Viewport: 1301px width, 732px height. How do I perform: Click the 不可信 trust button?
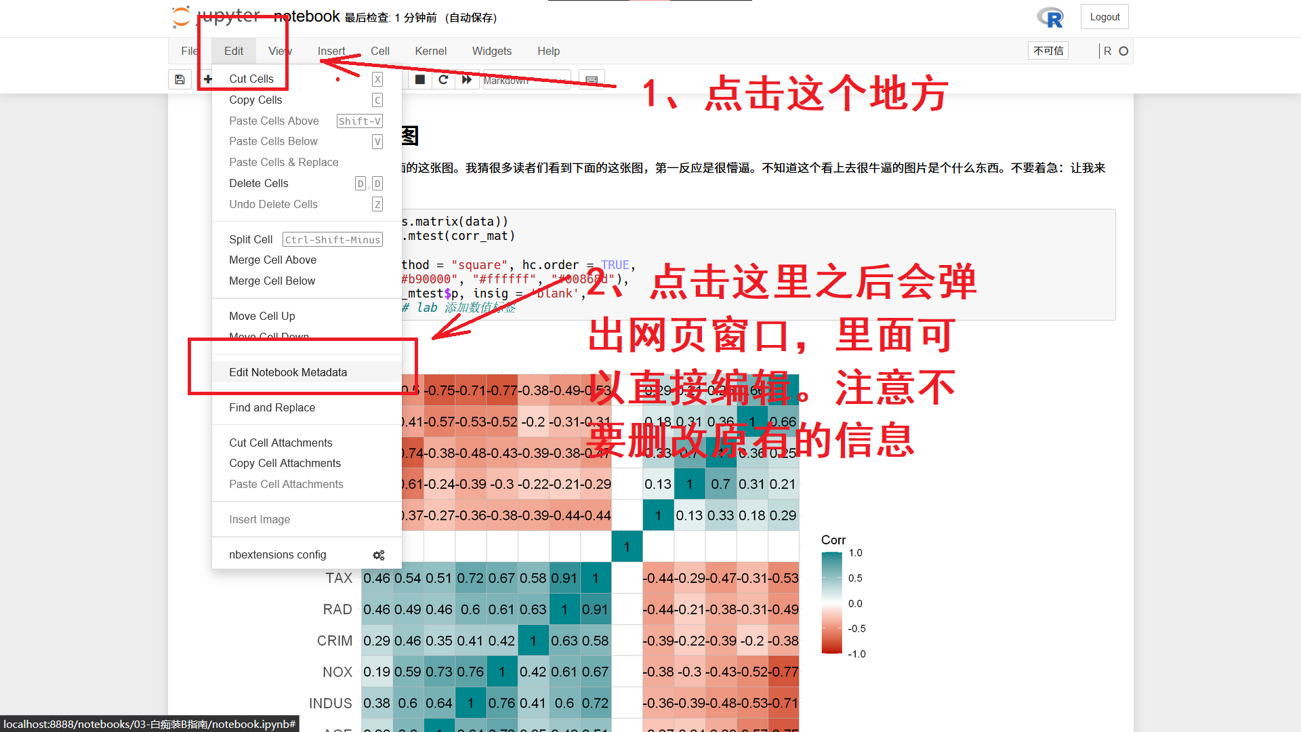[1048, 51]
